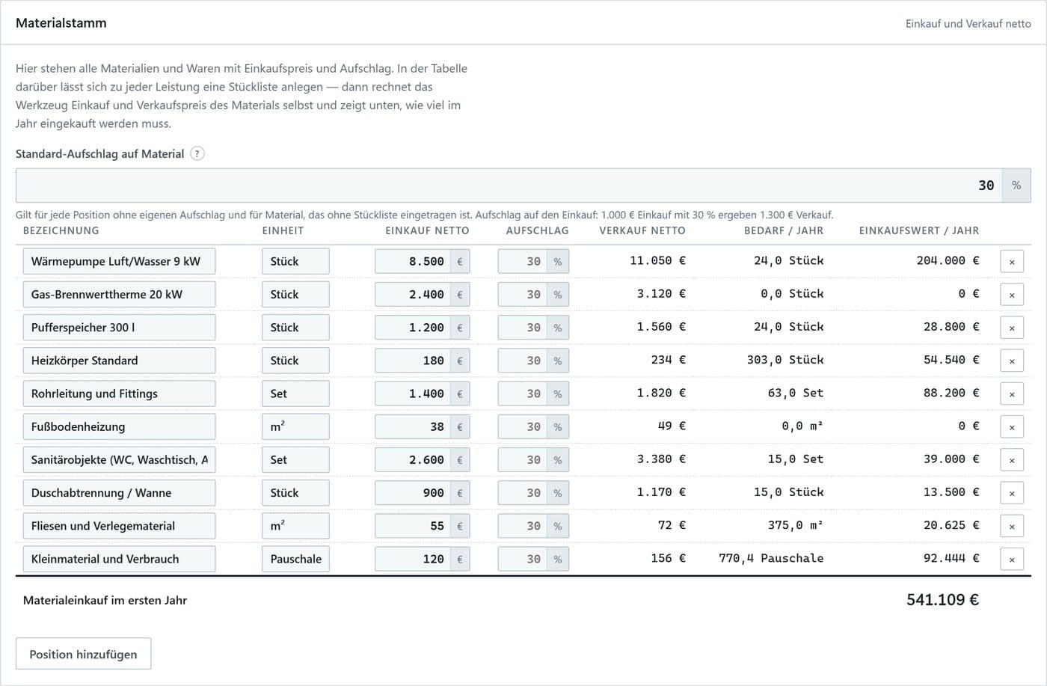Click the Bedarf value 303,0 Stück
The image size is (1047, 686).
(785, 360)
